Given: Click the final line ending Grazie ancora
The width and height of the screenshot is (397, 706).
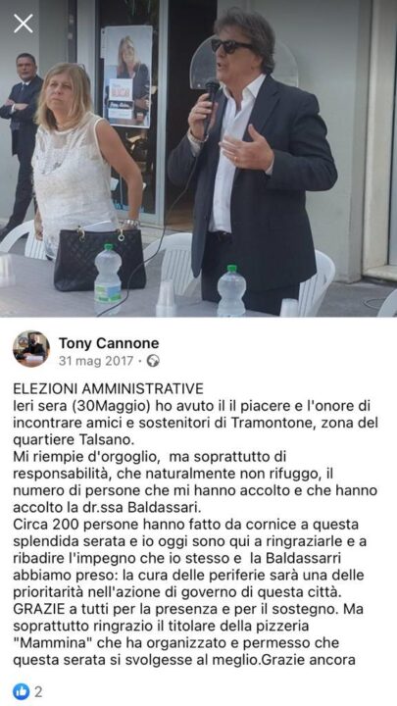Looking at the screenshot, I should (184, 660).
